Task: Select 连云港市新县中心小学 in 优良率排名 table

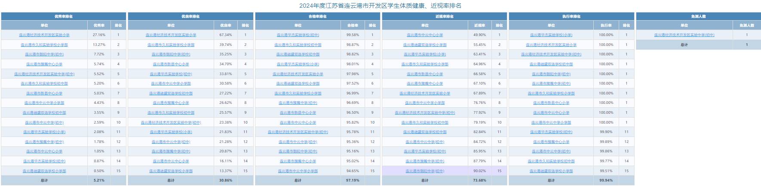Action: coord(171,64)
